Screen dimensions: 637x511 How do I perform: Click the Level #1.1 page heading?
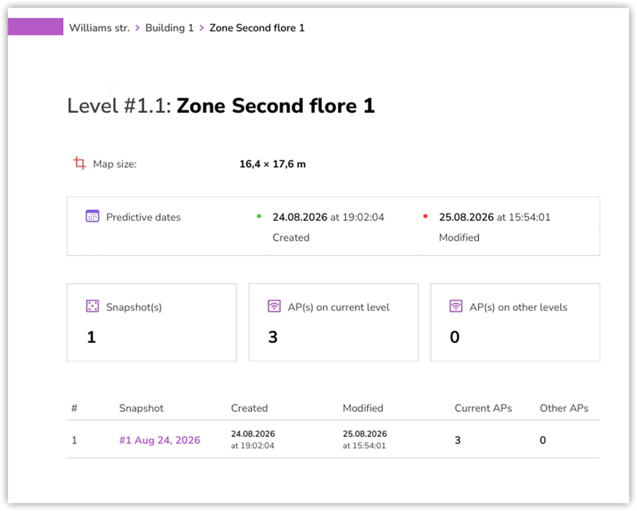221,106
